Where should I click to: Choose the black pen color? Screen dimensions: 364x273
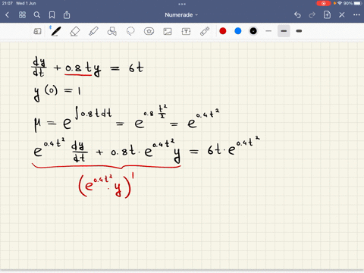253,31
